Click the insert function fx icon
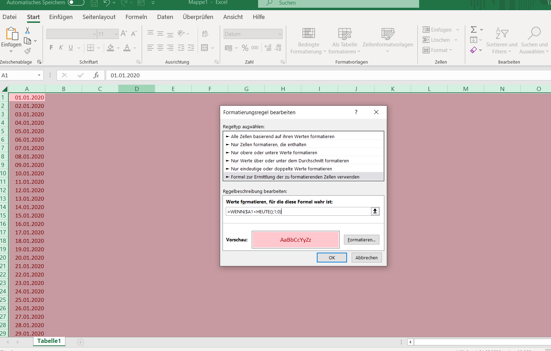This screenshot has height=351, width=551. [96, 75]
